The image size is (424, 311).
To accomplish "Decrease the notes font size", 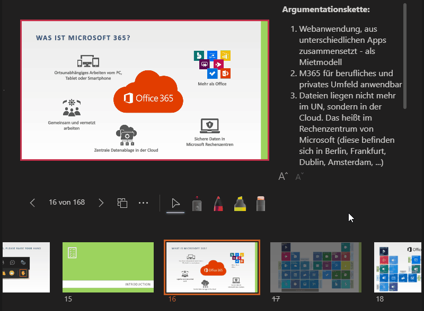I will coord(299,177).
